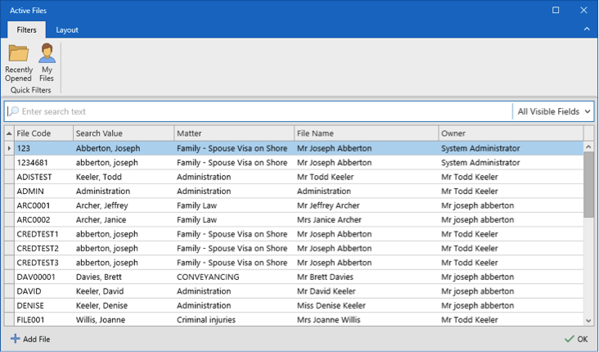
Task: Click the green checkmark OK icon
Action: [x=569, y=339]
